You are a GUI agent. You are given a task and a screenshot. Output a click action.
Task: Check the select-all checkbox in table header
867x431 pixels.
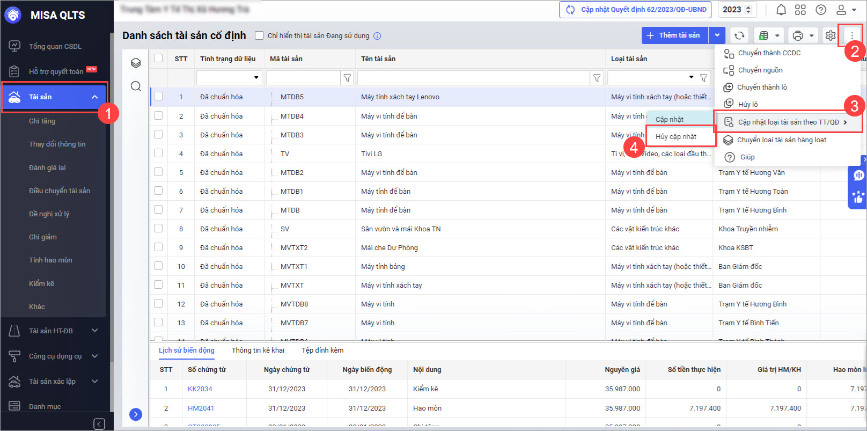(x=158, y=59)
